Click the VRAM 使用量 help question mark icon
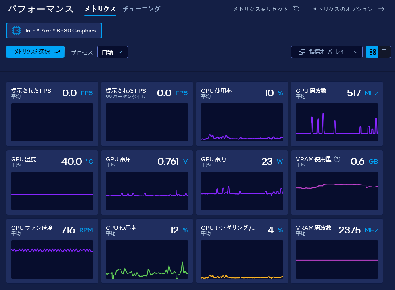395x290 pixels. 337,159
